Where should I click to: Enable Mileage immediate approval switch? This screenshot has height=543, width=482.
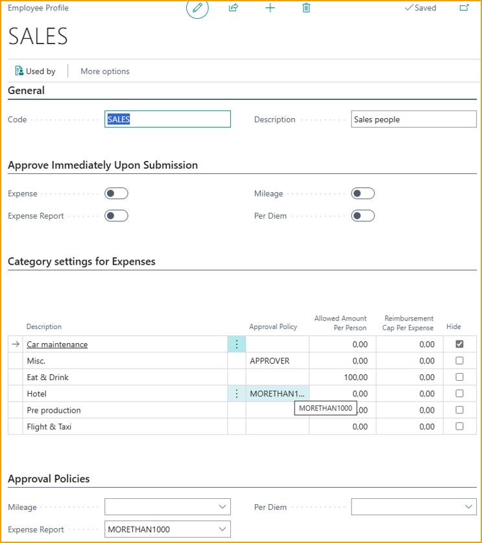click(x=363, y=193)
